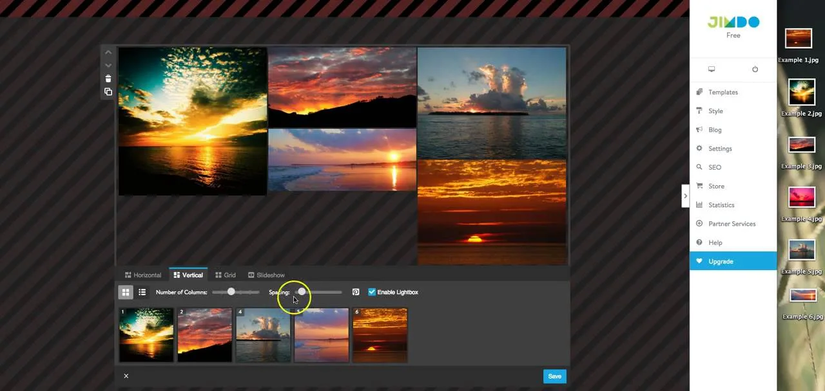Select gallery thumbnail number 2
This screenshot has height=391, width=825.
click(x=205, y=334)
